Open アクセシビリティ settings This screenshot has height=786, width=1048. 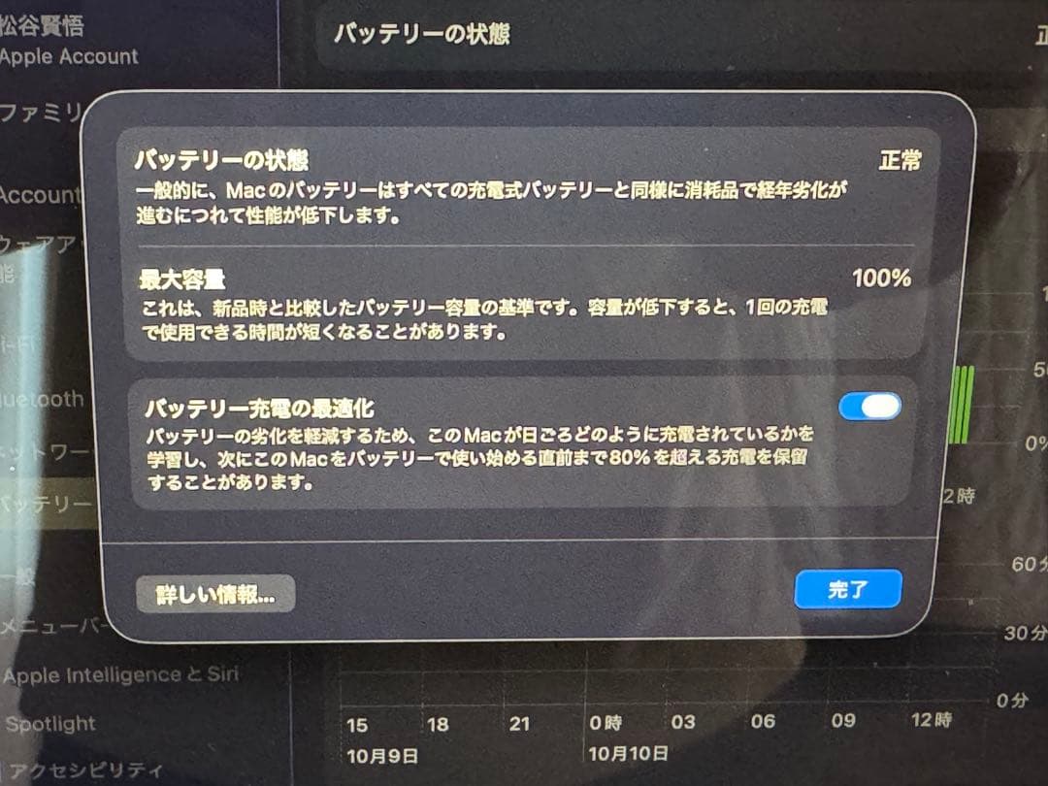click(85, 770)
